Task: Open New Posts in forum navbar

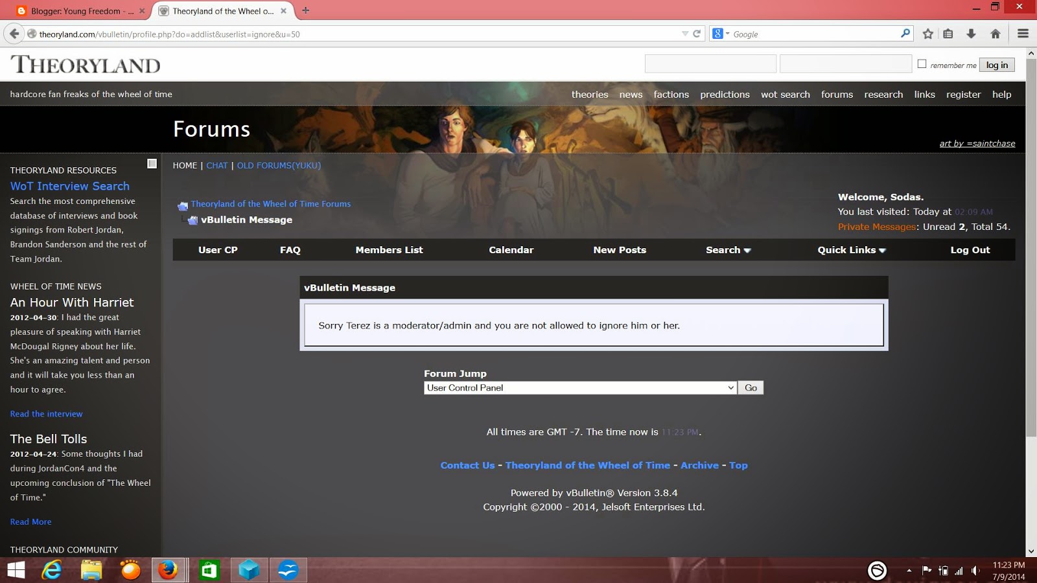Action: pyautogui.click(x=620, y=250)
